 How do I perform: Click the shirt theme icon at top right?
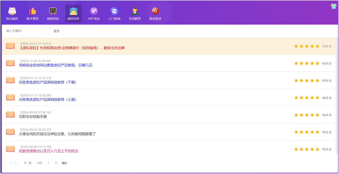click(333, 6)
